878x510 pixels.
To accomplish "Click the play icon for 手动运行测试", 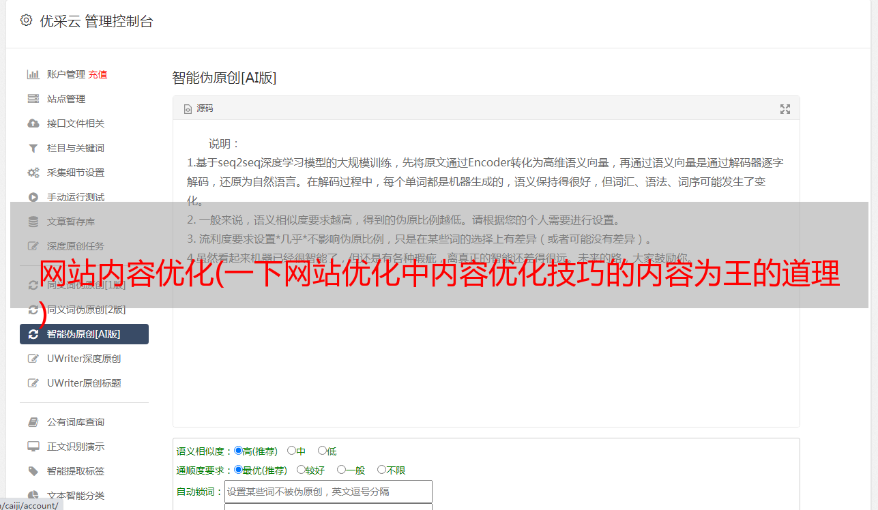I will 33,197.
